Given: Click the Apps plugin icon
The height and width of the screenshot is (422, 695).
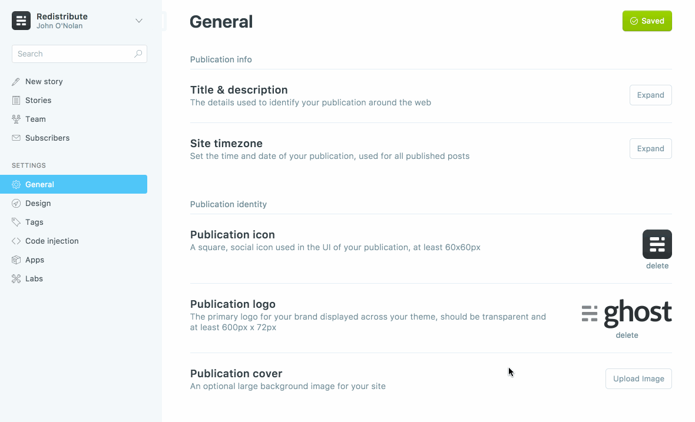Looking at the screenshot, I should pos(16,260).
